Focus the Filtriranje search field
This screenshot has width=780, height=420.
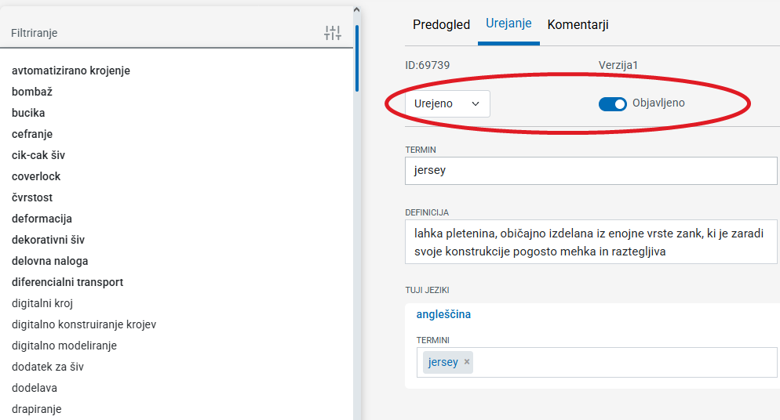[164, 33]
